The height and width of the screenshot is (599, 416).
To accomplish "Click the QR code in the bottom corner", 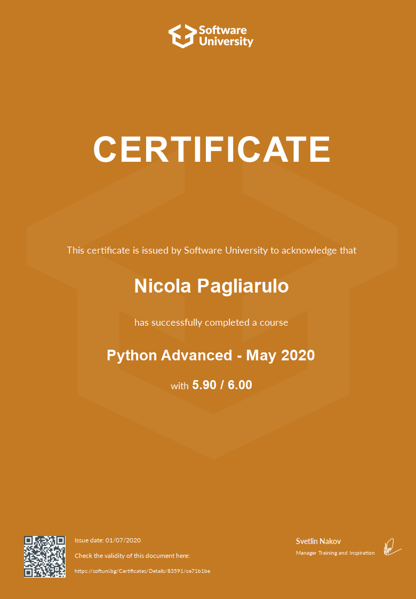I will coord(45,556).
